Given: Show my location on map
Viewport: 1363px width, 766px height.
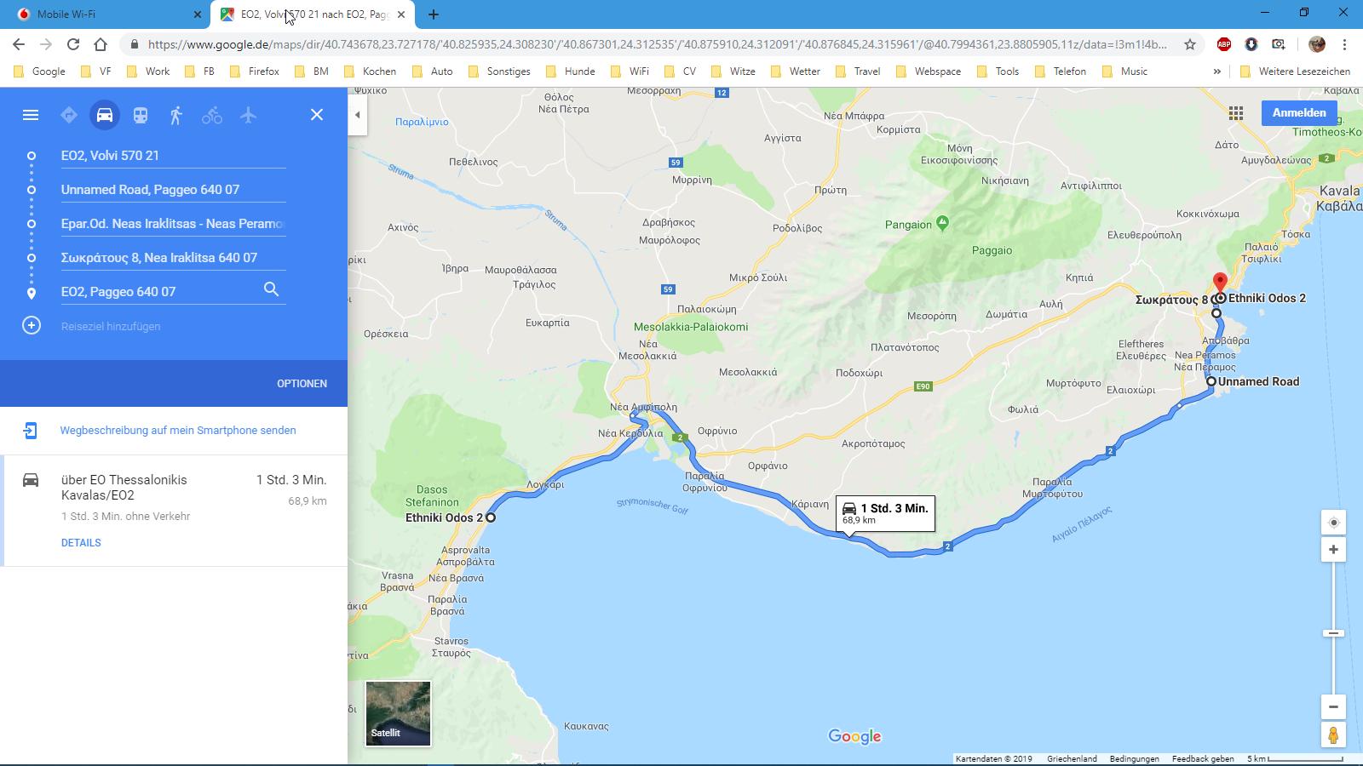Looking at the screenshot, I should point(1333,523).
